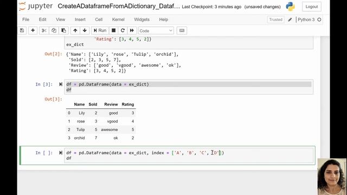Image resolution: width=347 pixels, height=195 pixels.
Task: Click the Name column header
Action: (79, 105)
